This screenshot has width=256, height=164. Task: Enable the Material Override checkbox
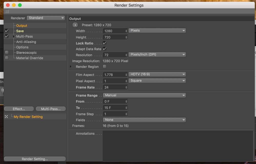tap(7, 58)
